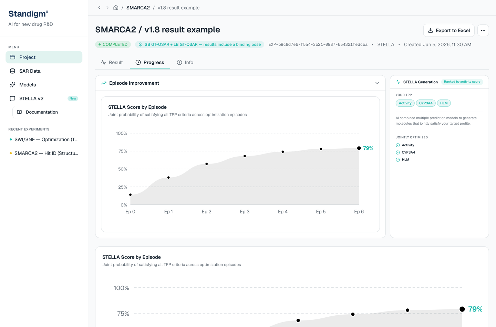Click the v1.8 result example breadcrumb text

tap(178, 8)
